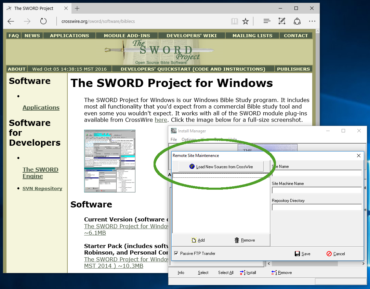Click Load New Sources from CrossWire
Viewport: 370px width, 289px height.
221,167
